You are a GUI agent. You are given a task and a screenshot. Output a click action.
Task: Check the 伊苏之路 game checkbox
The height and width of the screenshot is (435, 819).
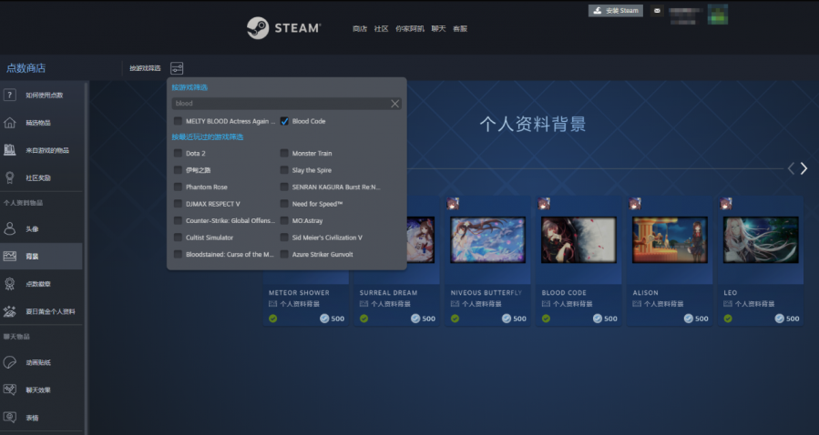[x=179, y=170]
